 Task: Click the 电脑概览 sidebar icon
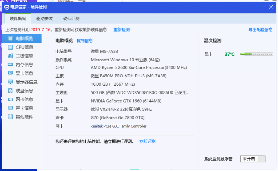tap(10, 39)
